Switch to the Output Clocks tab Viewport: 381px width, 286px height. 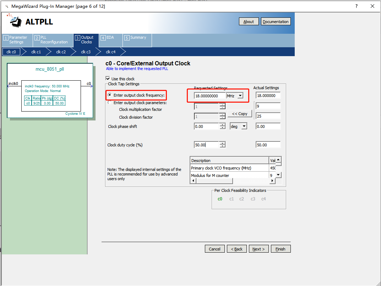(86, 40)
